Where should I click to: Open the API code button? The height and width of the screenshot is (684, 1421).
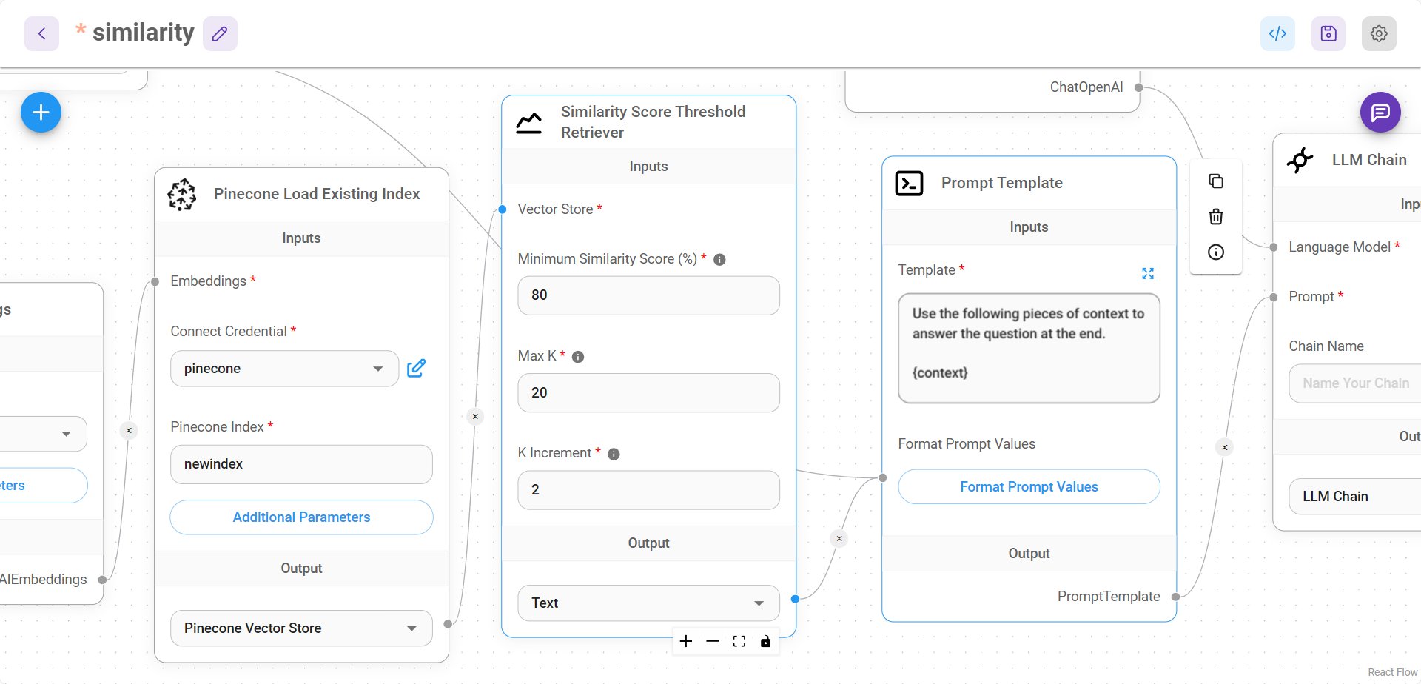tap(1277, 33)
